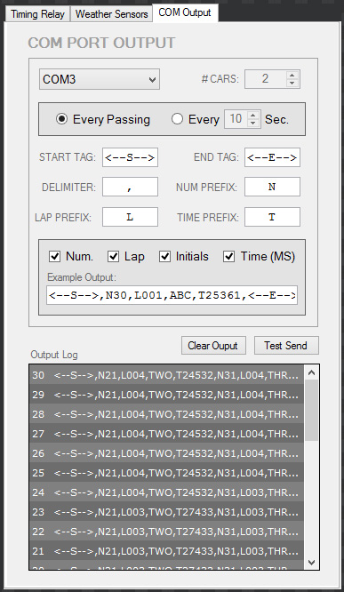Click the START TAG input field
Image resolution: width=344 pixels, height=592 pixels.
130,157
